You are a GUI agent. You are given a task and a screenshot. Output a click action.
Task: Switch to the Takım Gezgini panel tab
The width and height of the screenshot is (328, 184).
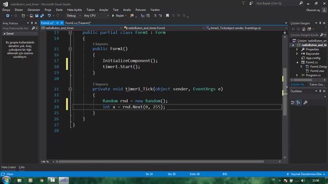pyautogui.click(x=317, y=84)
